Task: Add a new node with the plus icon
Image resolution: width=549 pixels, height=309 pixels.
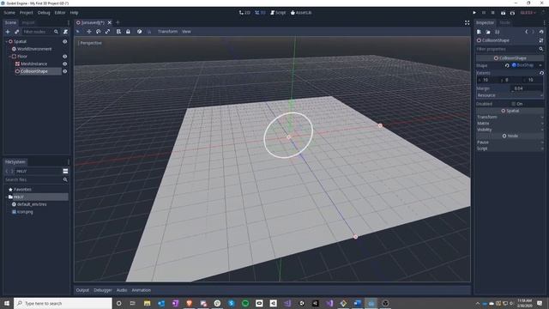Action: click(8, 32)
